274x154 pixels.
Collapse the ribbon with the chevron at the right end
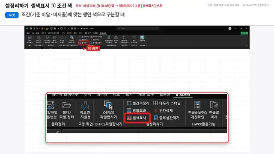coord(247,45)
